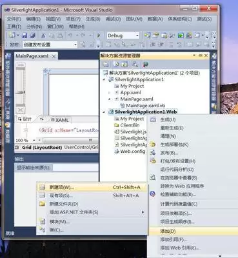The image size is (238, 258).
Task: Open the 文件(F) menu
Action: pos(14,19)
